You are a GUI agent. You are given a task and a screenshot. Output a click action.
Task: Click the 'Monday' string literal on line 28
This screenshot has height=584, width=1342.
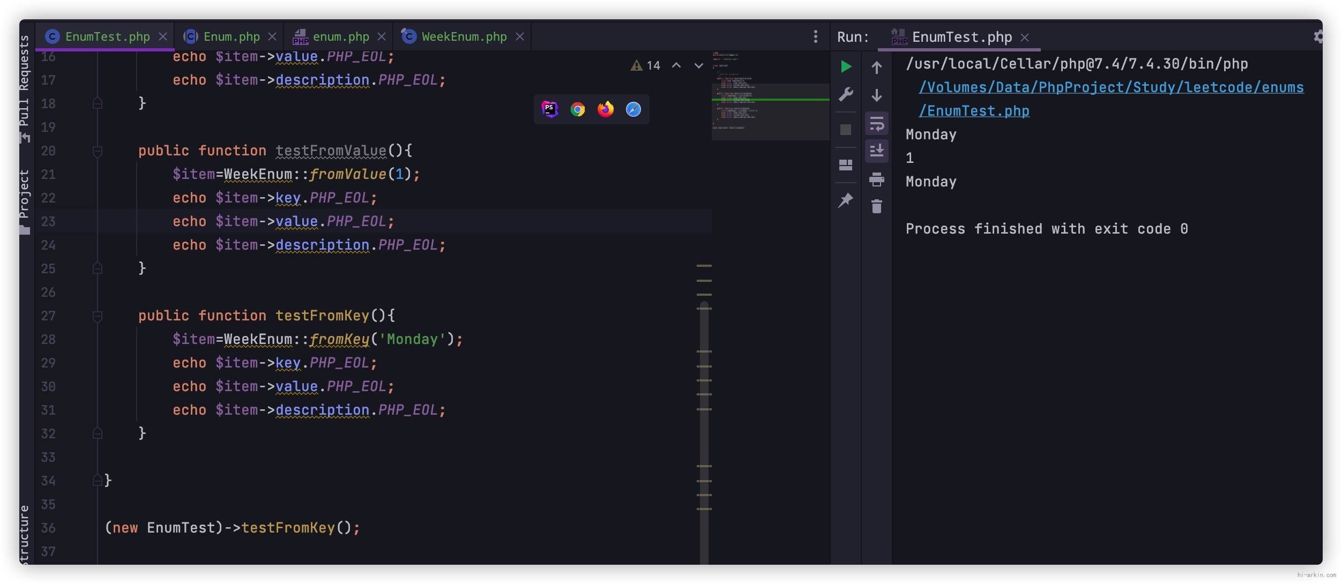coord(413,339)
